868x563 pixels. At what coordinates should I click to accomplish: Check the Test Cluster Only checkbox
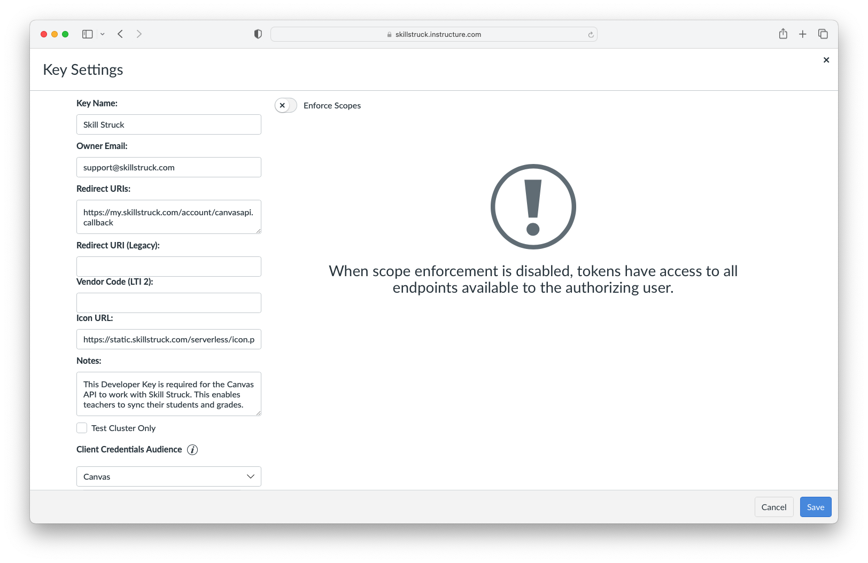click(81, 427)
